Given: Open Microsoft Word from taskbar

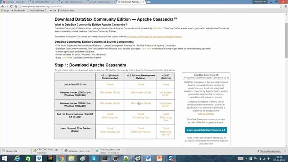Looking at the screenshot, I should point(148,158).
